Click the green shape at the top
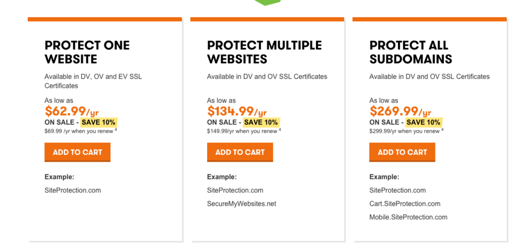The image size is (521, 248). 268,3
